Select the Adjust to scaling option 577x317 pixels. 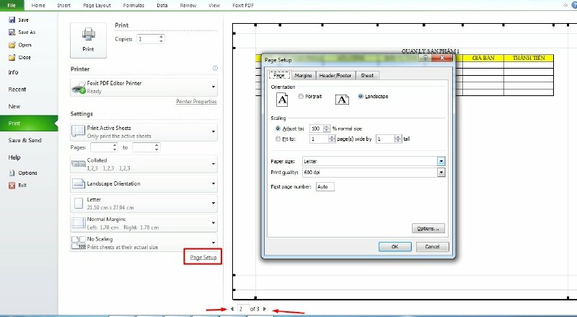click(278, 129)
